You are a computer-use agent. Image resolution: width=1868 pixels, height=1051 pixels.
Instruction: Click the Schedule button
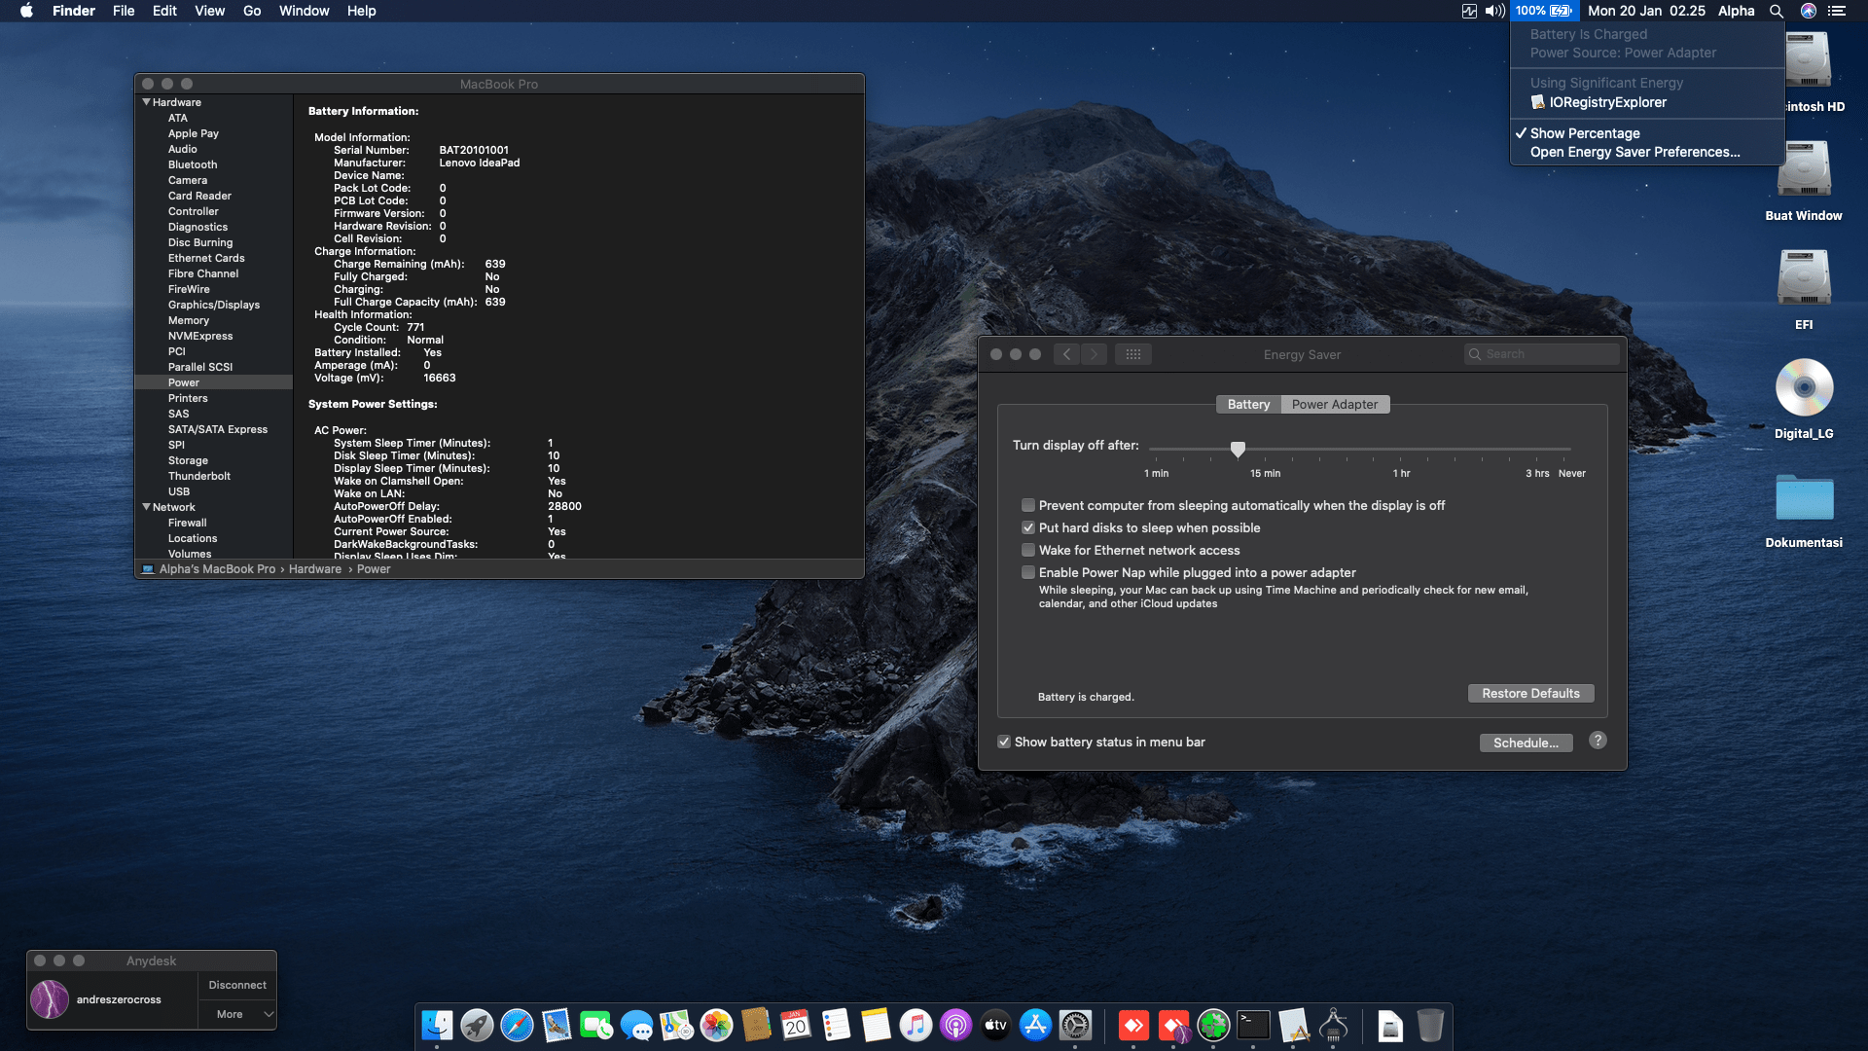[1526, 743]
